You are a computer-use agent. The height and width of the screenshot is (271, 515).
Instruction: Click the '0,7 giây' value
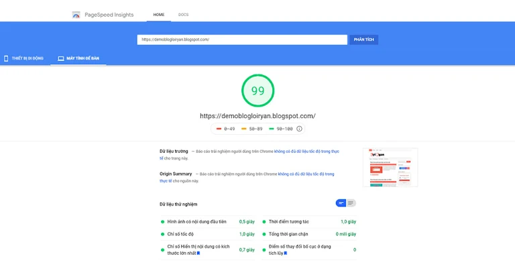[247, 250]
